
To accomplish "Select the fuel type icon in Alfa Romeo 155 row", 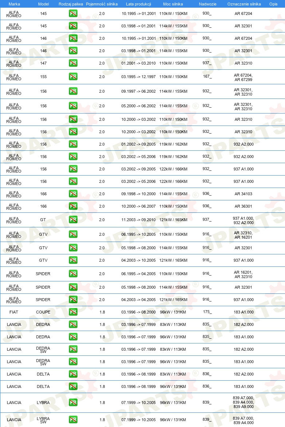I will [x=73, y=77].
